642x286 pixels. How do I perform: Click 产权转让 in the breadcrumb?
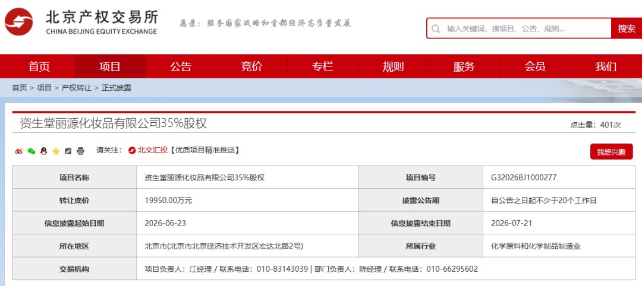77,88
